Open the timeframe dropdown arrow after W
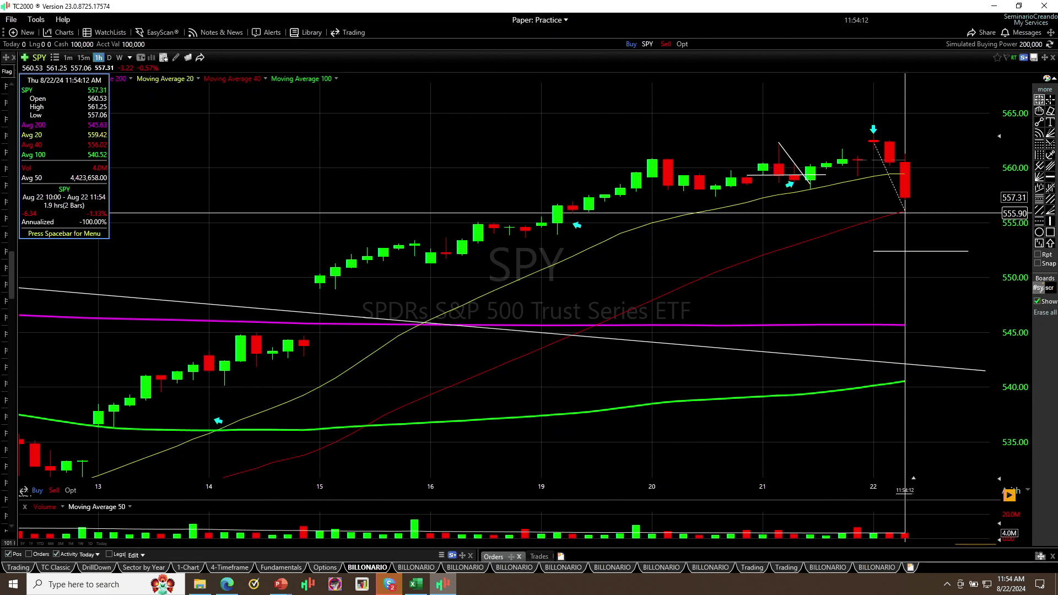Screen dimensions: 1058x595 (129, 57)
